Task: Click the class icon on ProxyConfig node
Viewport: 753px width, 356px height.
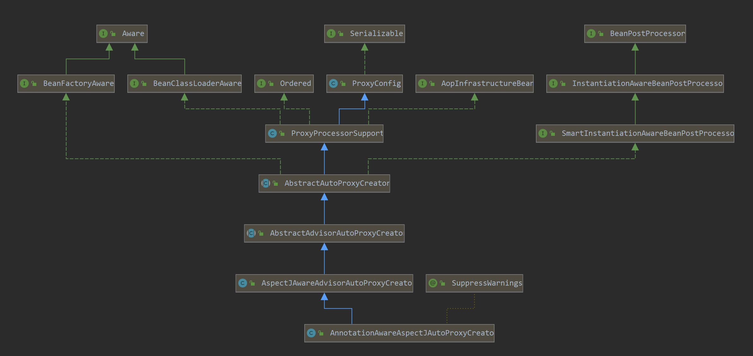Action: (333, 83)
